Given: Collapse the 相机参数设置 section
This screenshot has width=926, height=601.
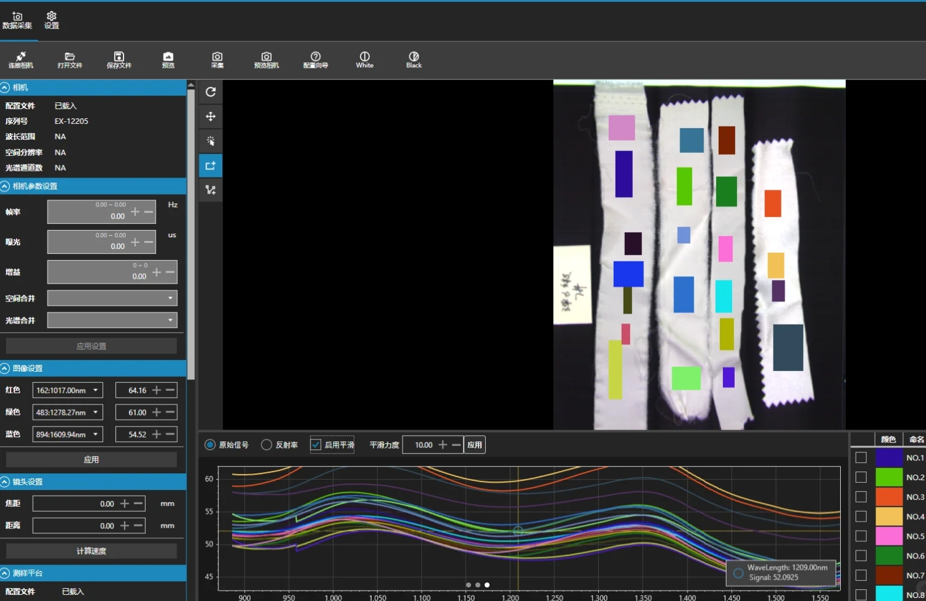Looking at the screenshot, I should (6, 186).
